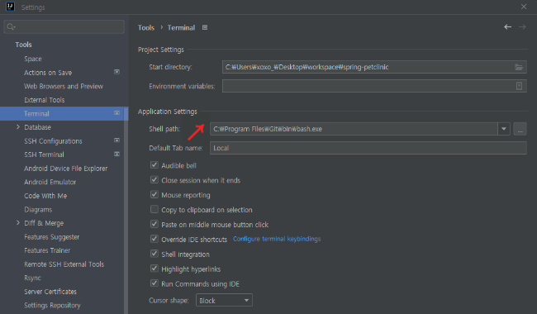Select Android Device File Explorer
Image resolution: width=537 pixels, height=314 pixels.
66,169
